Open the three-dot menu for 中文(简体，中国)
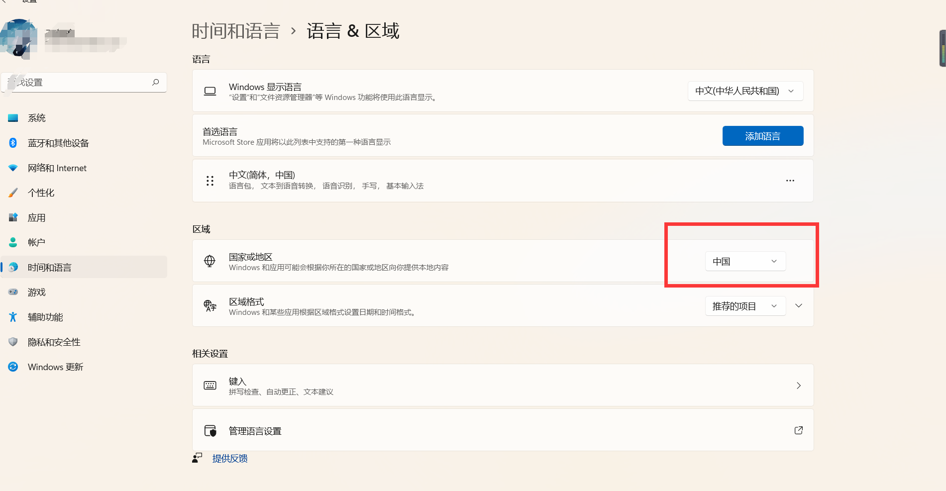 coord(790,181)
